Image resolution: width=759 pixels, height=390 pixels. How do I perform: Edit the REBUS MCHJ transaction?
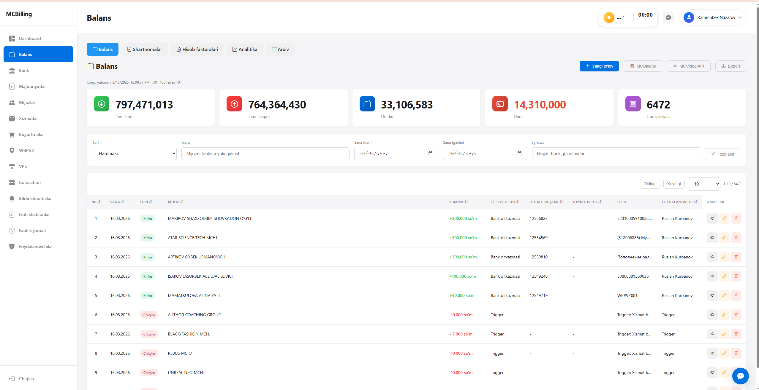[x=724, y=353]
